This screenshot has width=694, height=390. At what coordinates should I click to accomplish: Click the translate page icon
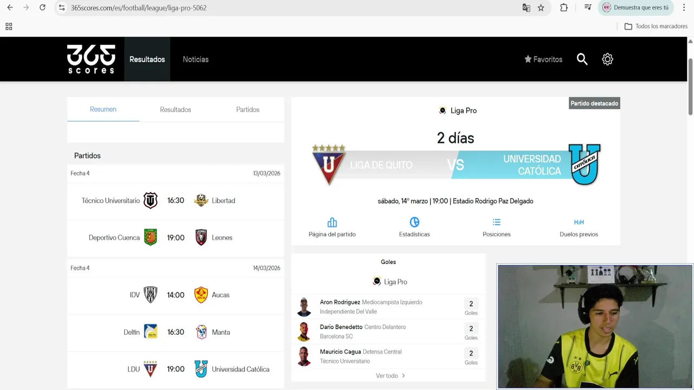(526, 8)
